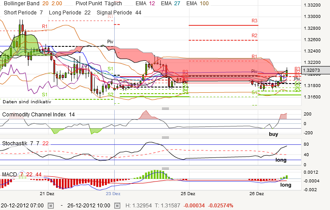Grab the divider handle above Commodity Channel Index panel
Screen dimensions: 330x210
pyautogui.click(x=165, y=108)
